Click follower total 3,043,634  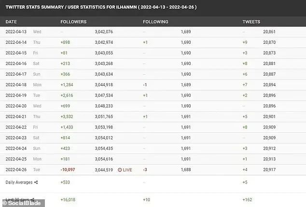pyautogui.click(x=104, y=74)
